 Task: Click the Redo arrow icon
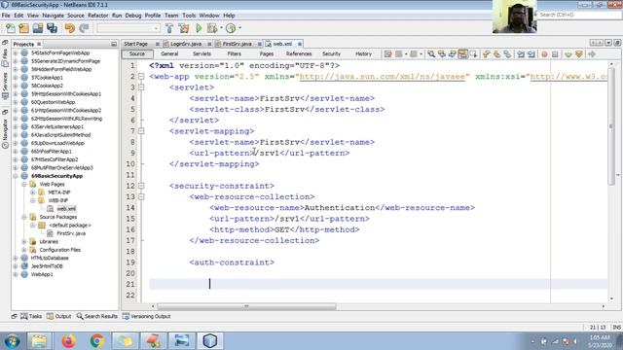[x=84, y=28]
